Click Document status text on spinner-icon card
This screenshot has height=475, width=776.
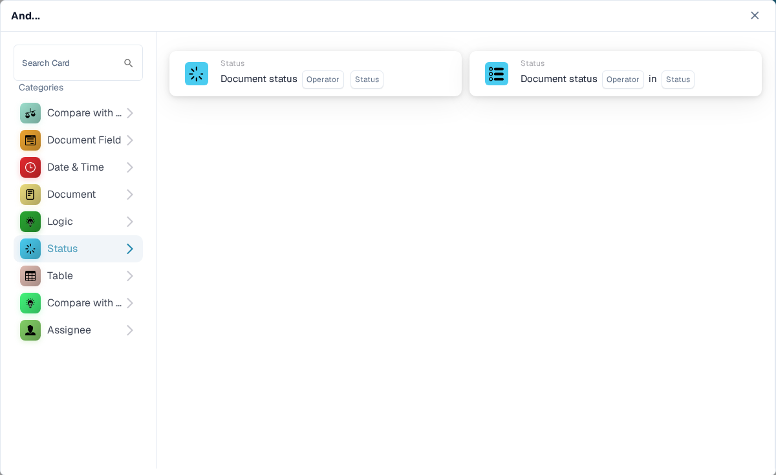[259, 79]
